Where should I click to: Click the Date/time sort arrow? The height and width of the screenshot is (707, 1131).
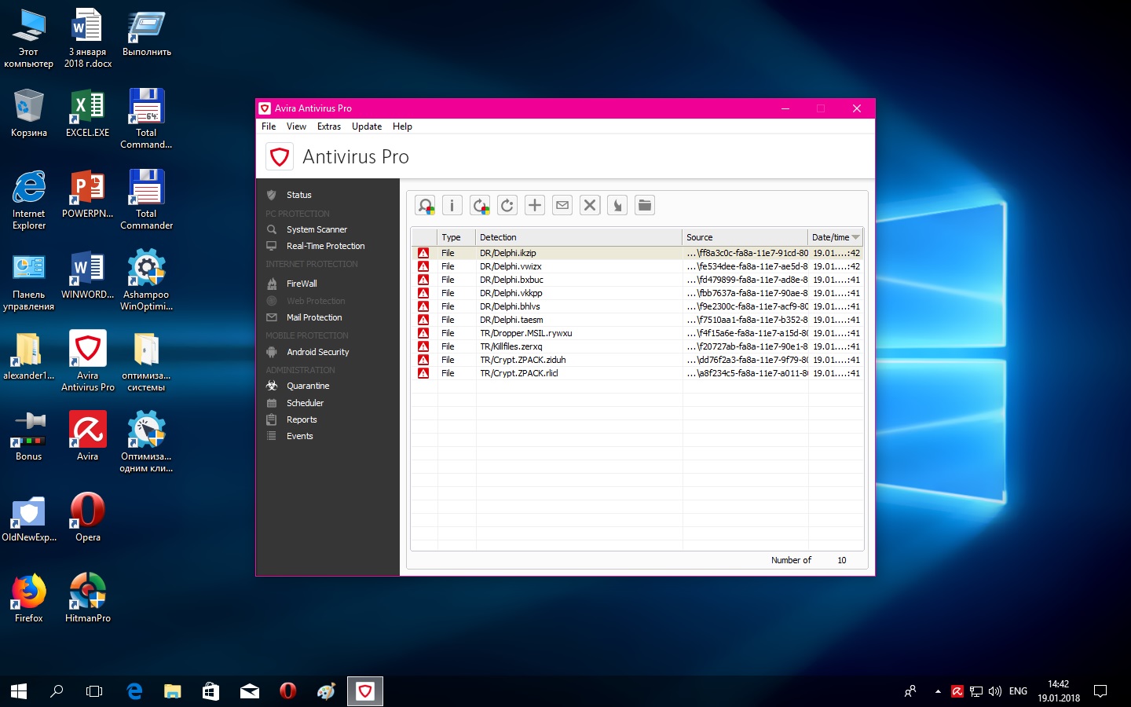855,237
